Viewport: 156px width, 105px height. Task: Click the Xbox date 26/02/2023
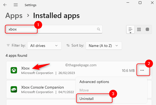[66, 73]
